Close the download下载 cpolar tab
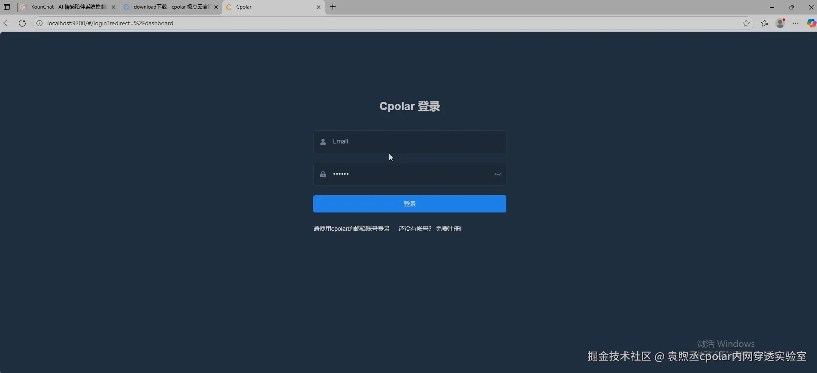817x373 pixels. point(216,7)
